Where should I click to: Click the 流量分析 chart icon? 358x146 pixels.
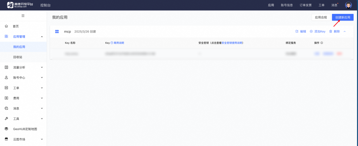tap(6, 67)
